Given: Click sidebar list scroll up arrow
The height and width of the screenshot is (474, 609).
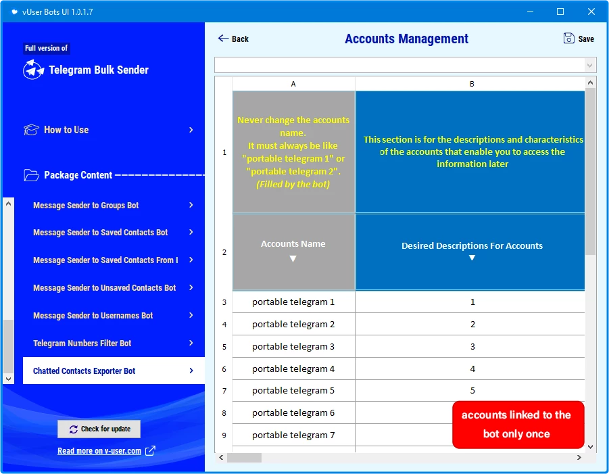Looking at the screenshot, I should tap(9, 204).
